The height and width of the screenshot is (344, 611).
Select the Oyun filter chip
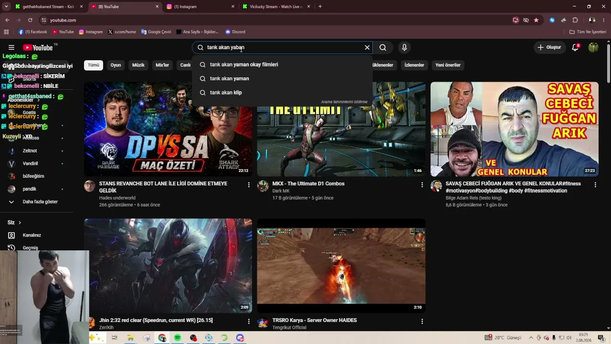(116, 65)
